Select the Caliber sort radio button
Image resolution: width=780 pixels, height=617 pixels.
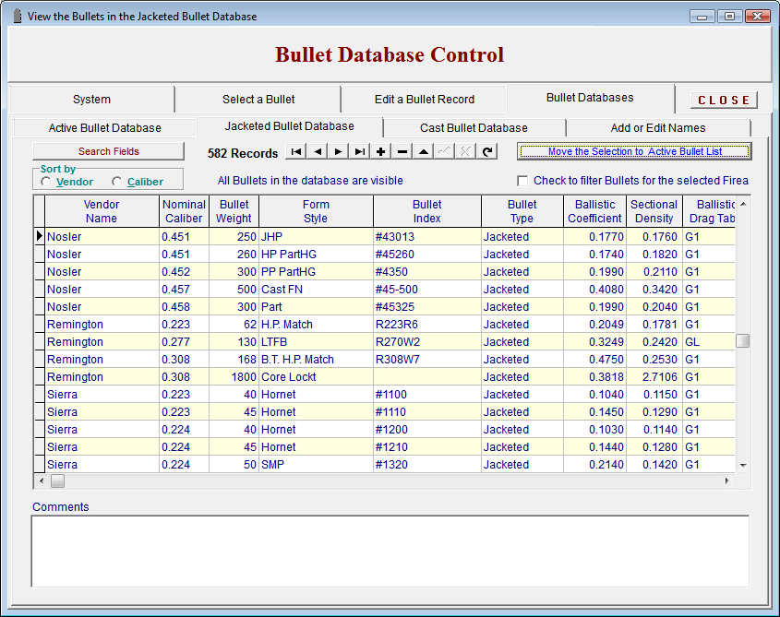click(x=116, y=182)
